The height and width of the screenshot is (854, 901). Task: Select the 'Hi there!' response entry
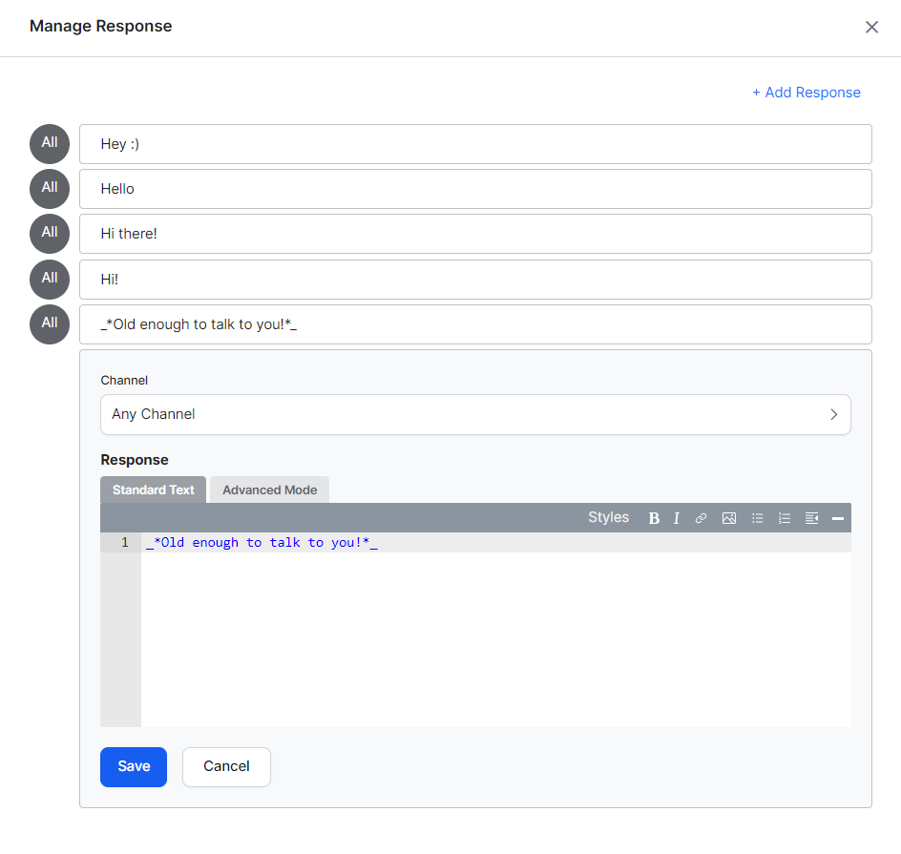475,234
